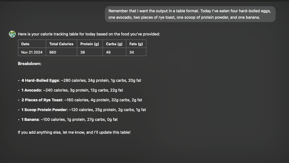289x163 pixels.
Task: Click the 2 Pieces of Rye Toast line
Action: [x=82, y=100]
